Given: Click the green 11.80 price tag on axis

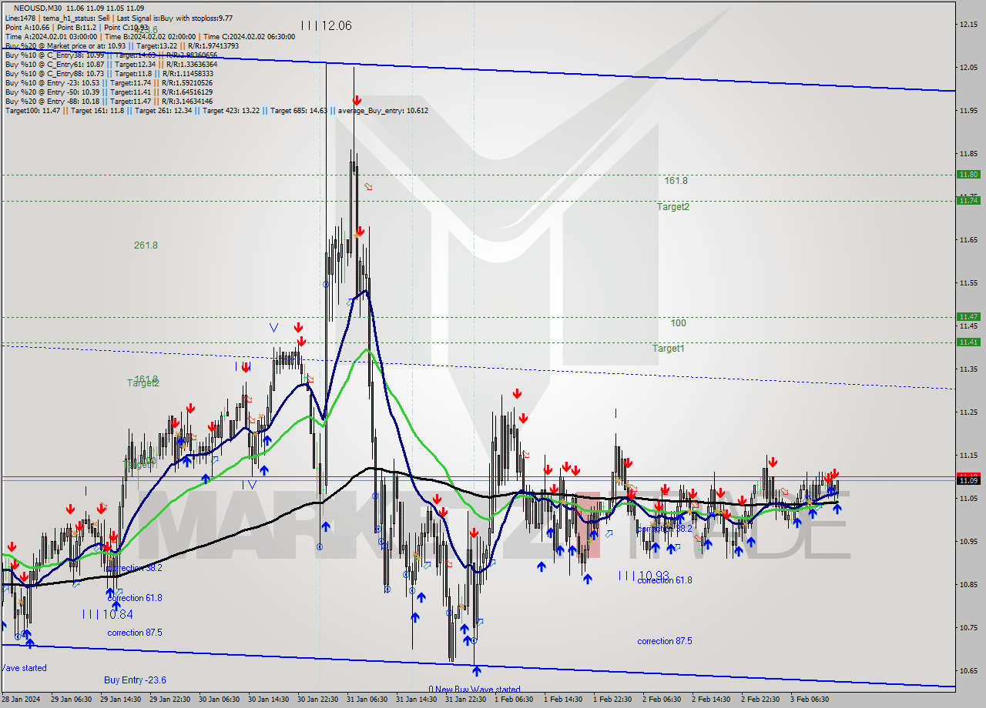Looking at the screenshot, I should pyautogui.click(x=968, y=175).
